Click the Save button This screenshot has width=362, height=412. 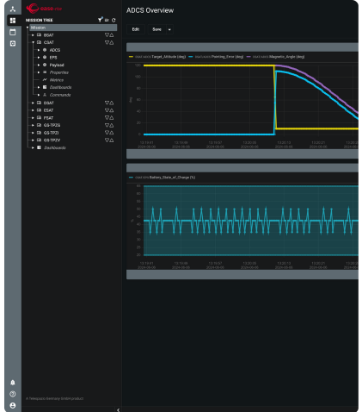click(156, 29)
